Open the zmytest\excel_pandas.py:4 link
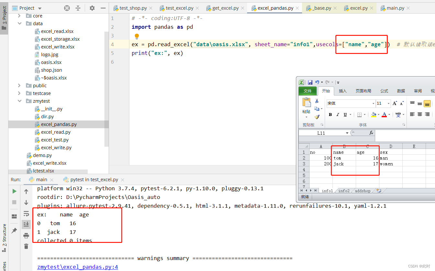 tap(78, 267)
